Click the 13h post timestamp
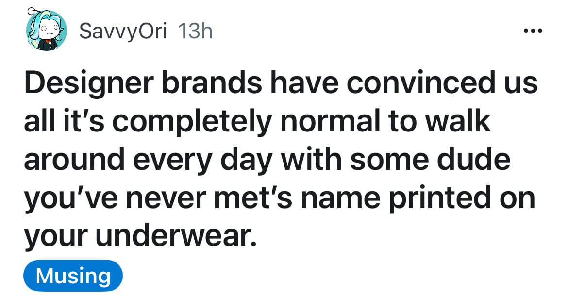 coord(195,31)
